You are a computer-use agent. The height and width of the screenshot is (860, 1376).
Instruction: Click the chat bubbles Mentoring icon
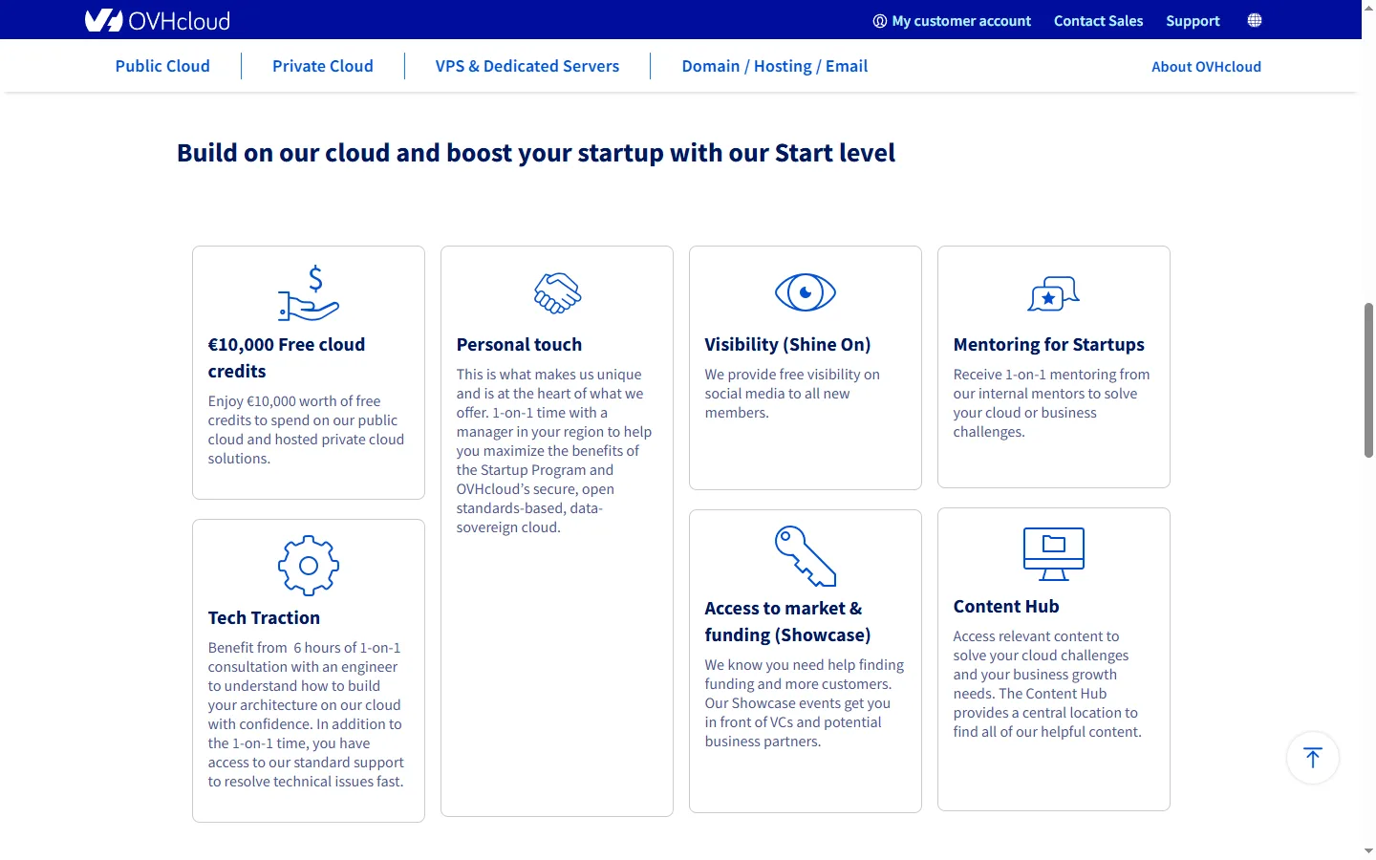(x=1054, y=293)
